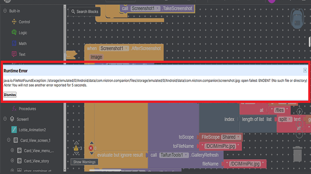Open the Control blocks category
The height and width of the screenshot is (174, 311).
click(x=21, y=22)
